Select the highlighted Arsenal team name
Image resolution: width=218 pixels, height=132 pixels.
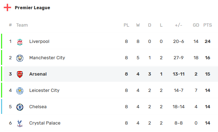point(38,74)
